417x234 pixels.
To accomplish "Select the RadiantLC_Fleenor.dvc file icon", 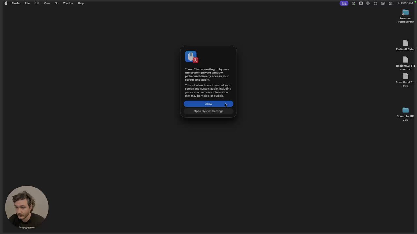I will point(405,60).
